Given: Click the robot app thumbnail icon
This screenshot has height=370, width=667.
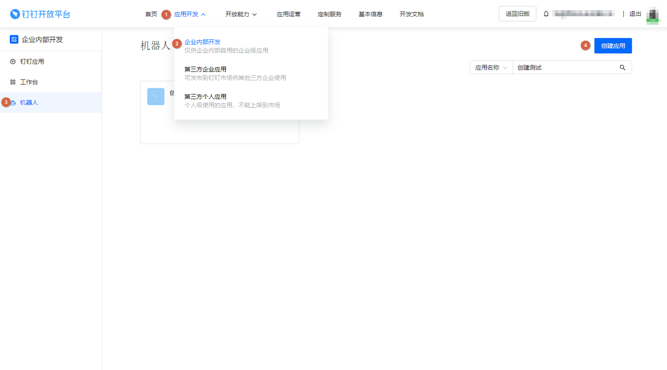Looking at the screenshot, I should (x=156, y=97).
